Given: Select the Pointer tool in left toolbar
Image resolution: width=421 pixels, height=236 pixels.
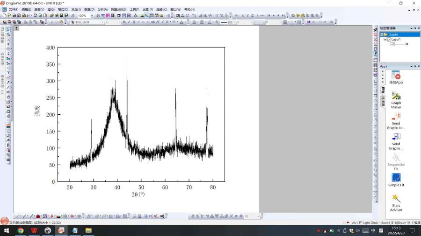Looking at the screenshot, I should pos(8,29).
